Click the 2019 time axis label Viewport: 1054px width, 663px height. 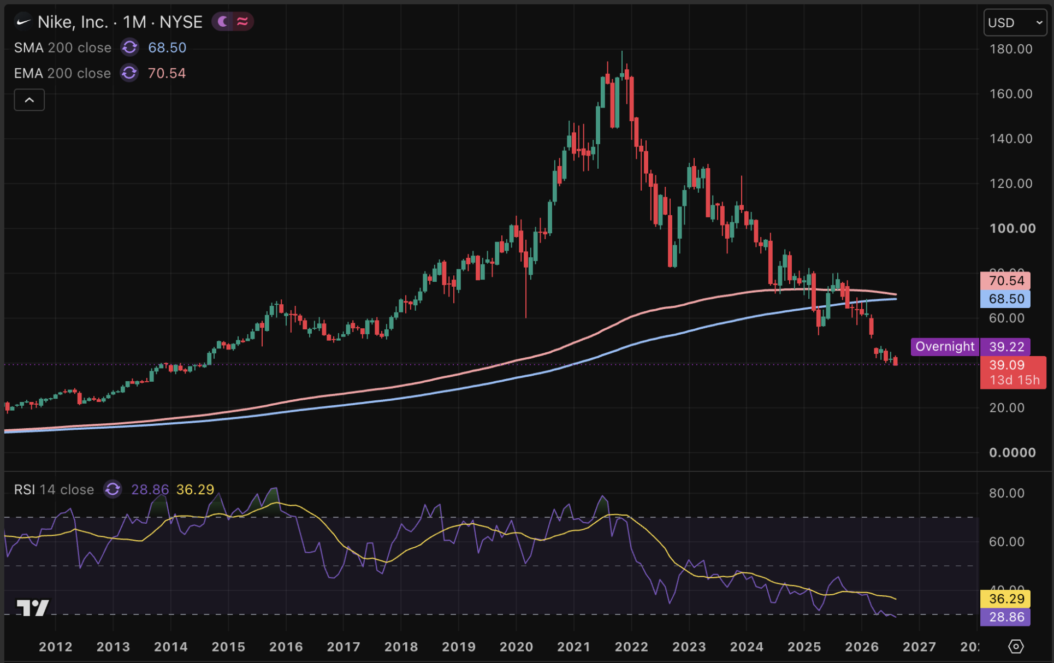click(459, 647)
